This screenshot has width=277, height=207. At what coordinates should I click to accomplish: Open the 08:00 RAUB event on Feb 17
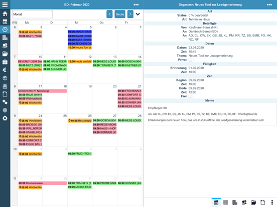(30, 95)
